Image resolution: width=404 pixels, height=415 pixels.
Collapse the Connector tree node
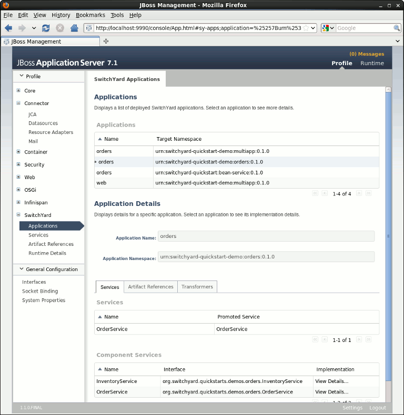point(18,103)
